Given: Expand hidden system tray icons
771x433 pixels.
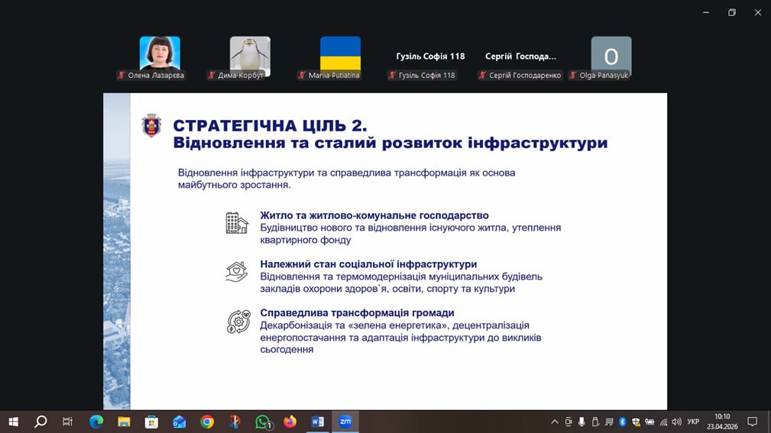Looking at the screenshot, I should [x=555, y=422].
